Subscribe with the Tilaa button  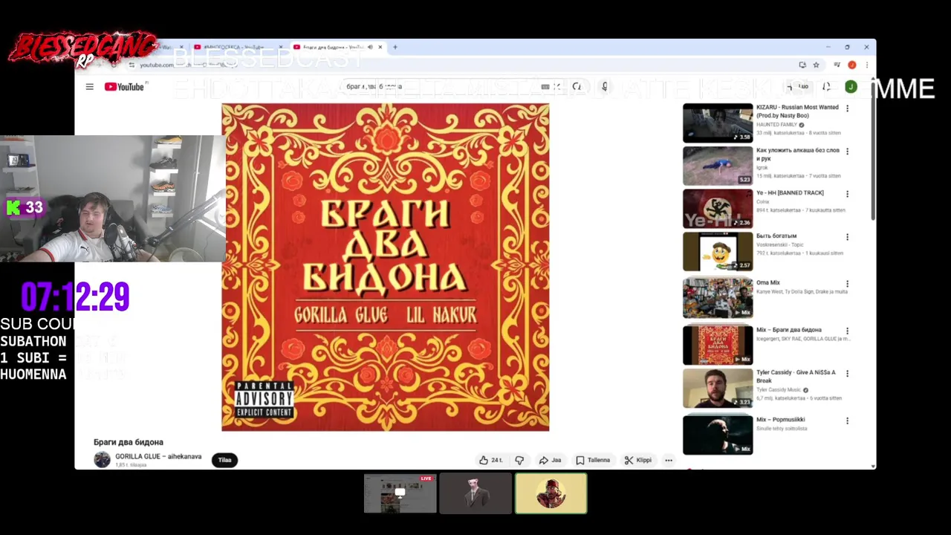click(x=224, y=460)
